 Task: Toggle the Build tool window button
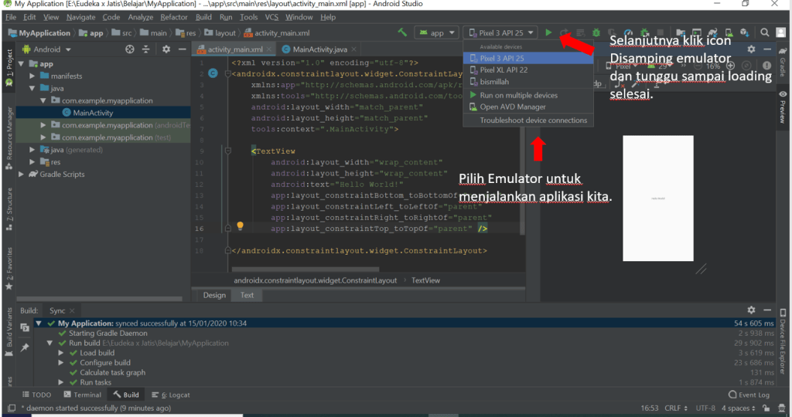click(126, 395)
